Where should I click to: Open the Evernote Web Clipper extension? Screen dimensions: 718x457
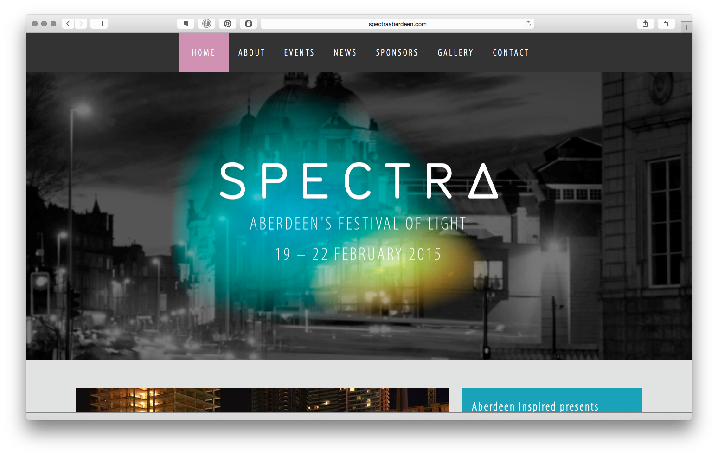[186, 24]
